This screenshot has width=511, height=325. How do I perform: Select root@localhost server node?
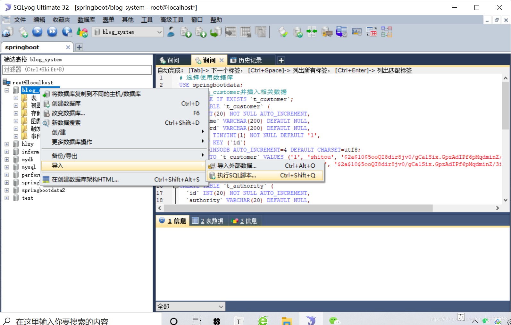(33, 83)
